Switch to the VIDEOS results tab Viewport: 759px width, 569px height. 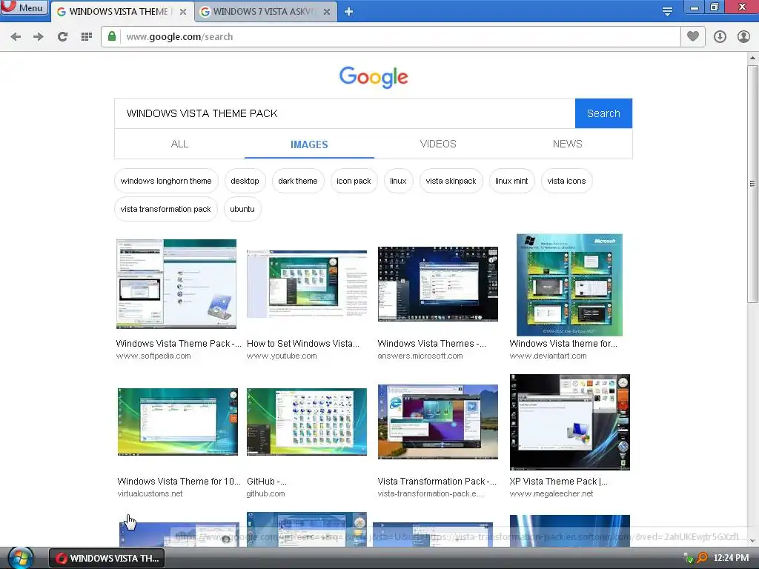click(438, 144)
